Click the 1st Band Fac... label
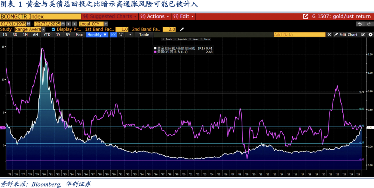This screenshot has width=374, height=188. (99, 29)
